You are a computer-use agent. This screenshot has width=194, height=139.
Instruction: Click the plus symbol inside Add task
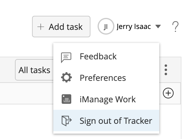pos(41,27)
